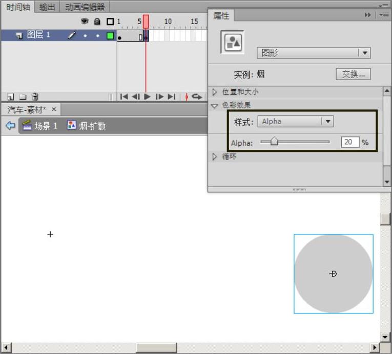Image resolution: width=392 pixels, height=354 pixels.
Task: Toggle the green outline square of 图层 1
Action: [110, 36]
